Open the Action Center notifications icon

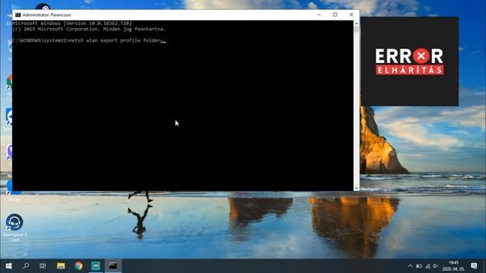tap(474, 266)
